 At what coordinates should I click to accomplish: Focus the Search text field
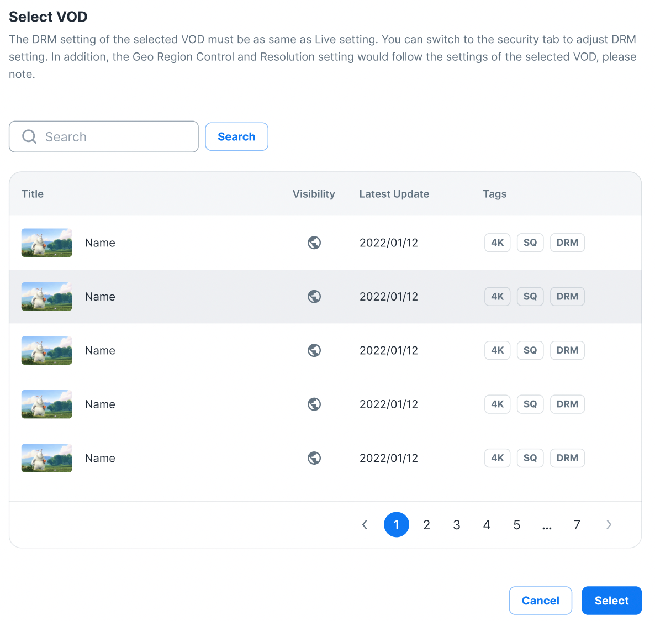(116, 136)
